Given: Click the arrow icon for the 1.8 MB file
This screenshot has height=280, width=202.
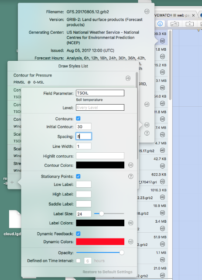Looking at the screenshot, I should (x=162, y=56).
